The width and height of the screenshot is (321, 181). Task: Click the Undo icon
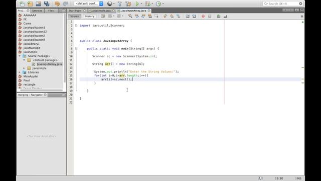(57, 4)
